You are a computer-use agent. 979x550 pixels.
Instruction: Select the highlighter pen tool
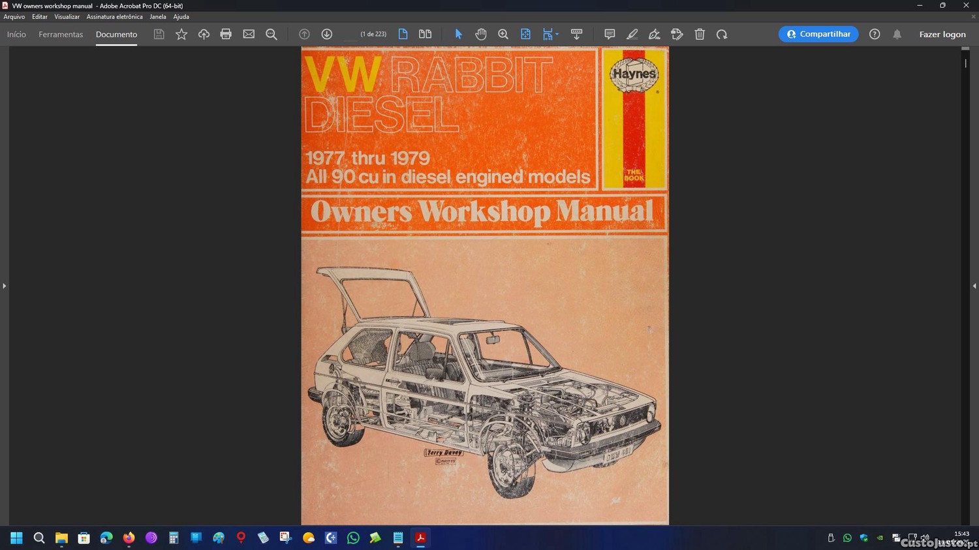click(x=632, y=34)
